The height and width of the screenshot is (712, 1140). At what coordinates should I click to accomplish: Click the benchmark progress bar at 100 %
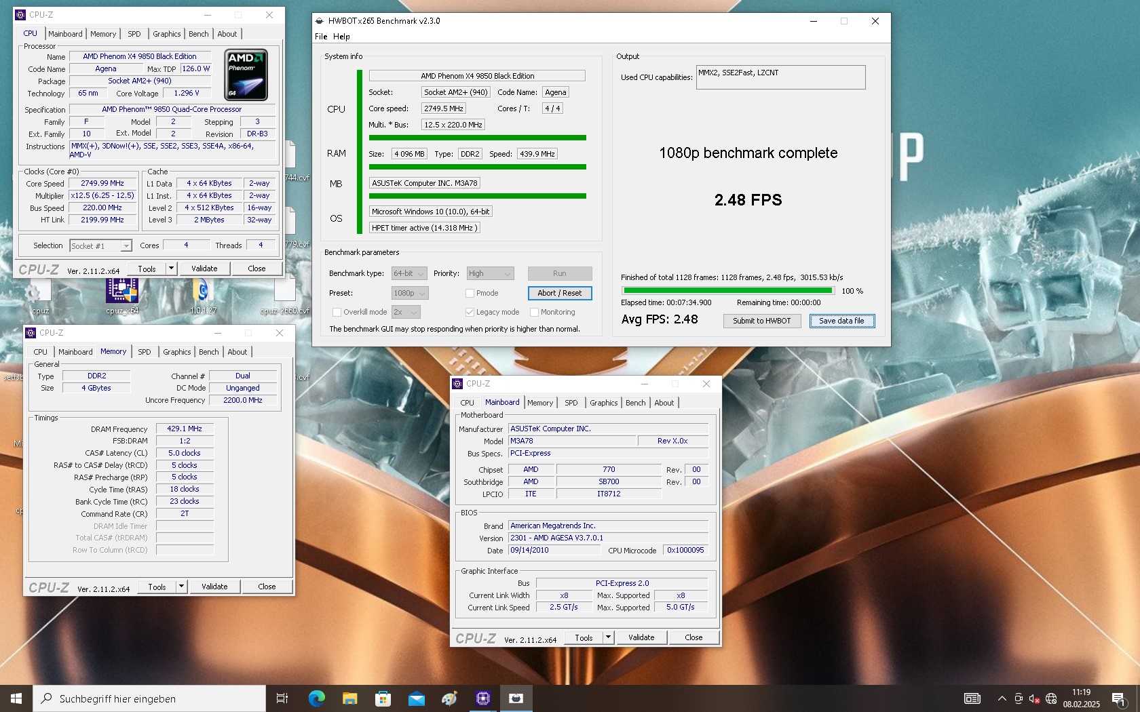coord(727,291)
